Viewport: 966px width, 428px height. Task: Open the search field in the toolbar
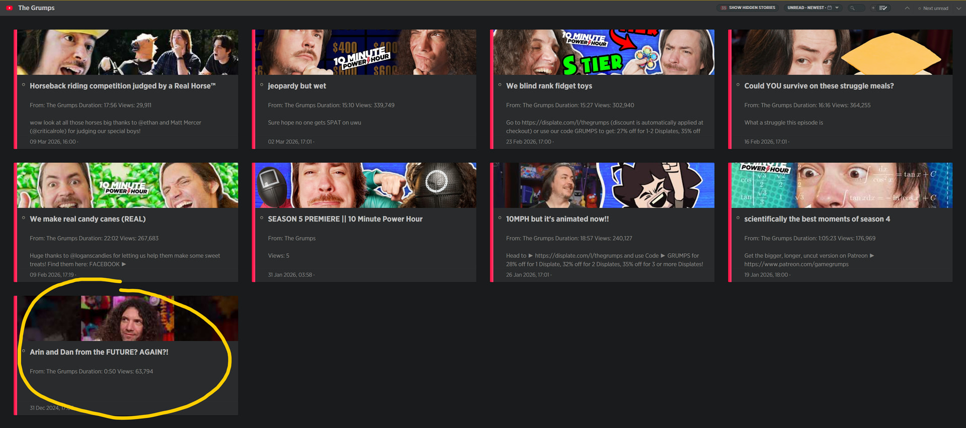coord(856,8)
